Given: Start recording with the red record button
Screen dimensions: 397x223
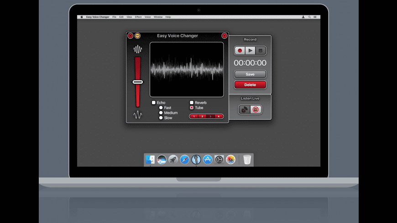Looking at the screenshot, I should pyautogui.click(x=240, y=51).
